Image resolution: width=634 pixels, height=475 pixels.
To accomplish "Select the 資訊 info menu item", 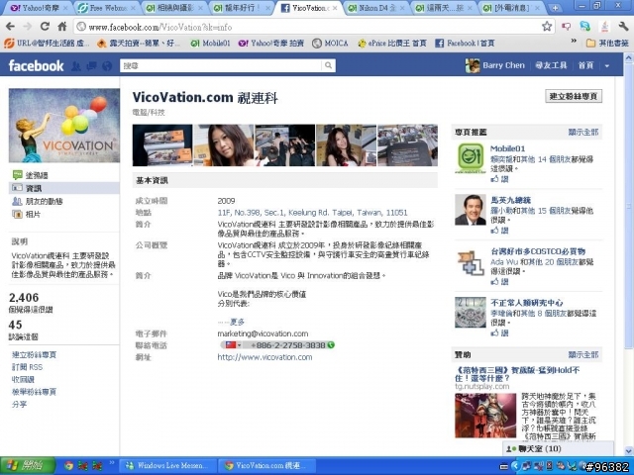I will coord(63,188).
